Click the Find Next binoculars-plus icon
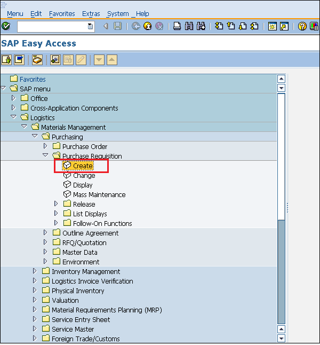The height and width of the screenshot is (345, 320). pyautogui.click(x=201, y=26)
